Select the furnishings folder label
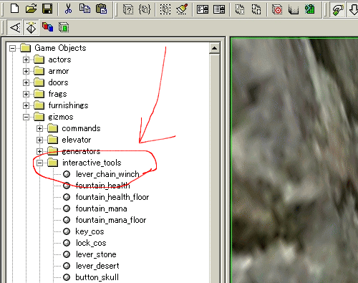Screen dimensions: 358x283 (68, 105)
